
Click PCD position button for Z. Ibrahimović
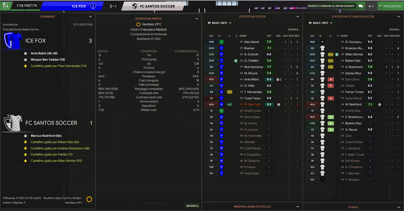312,117
